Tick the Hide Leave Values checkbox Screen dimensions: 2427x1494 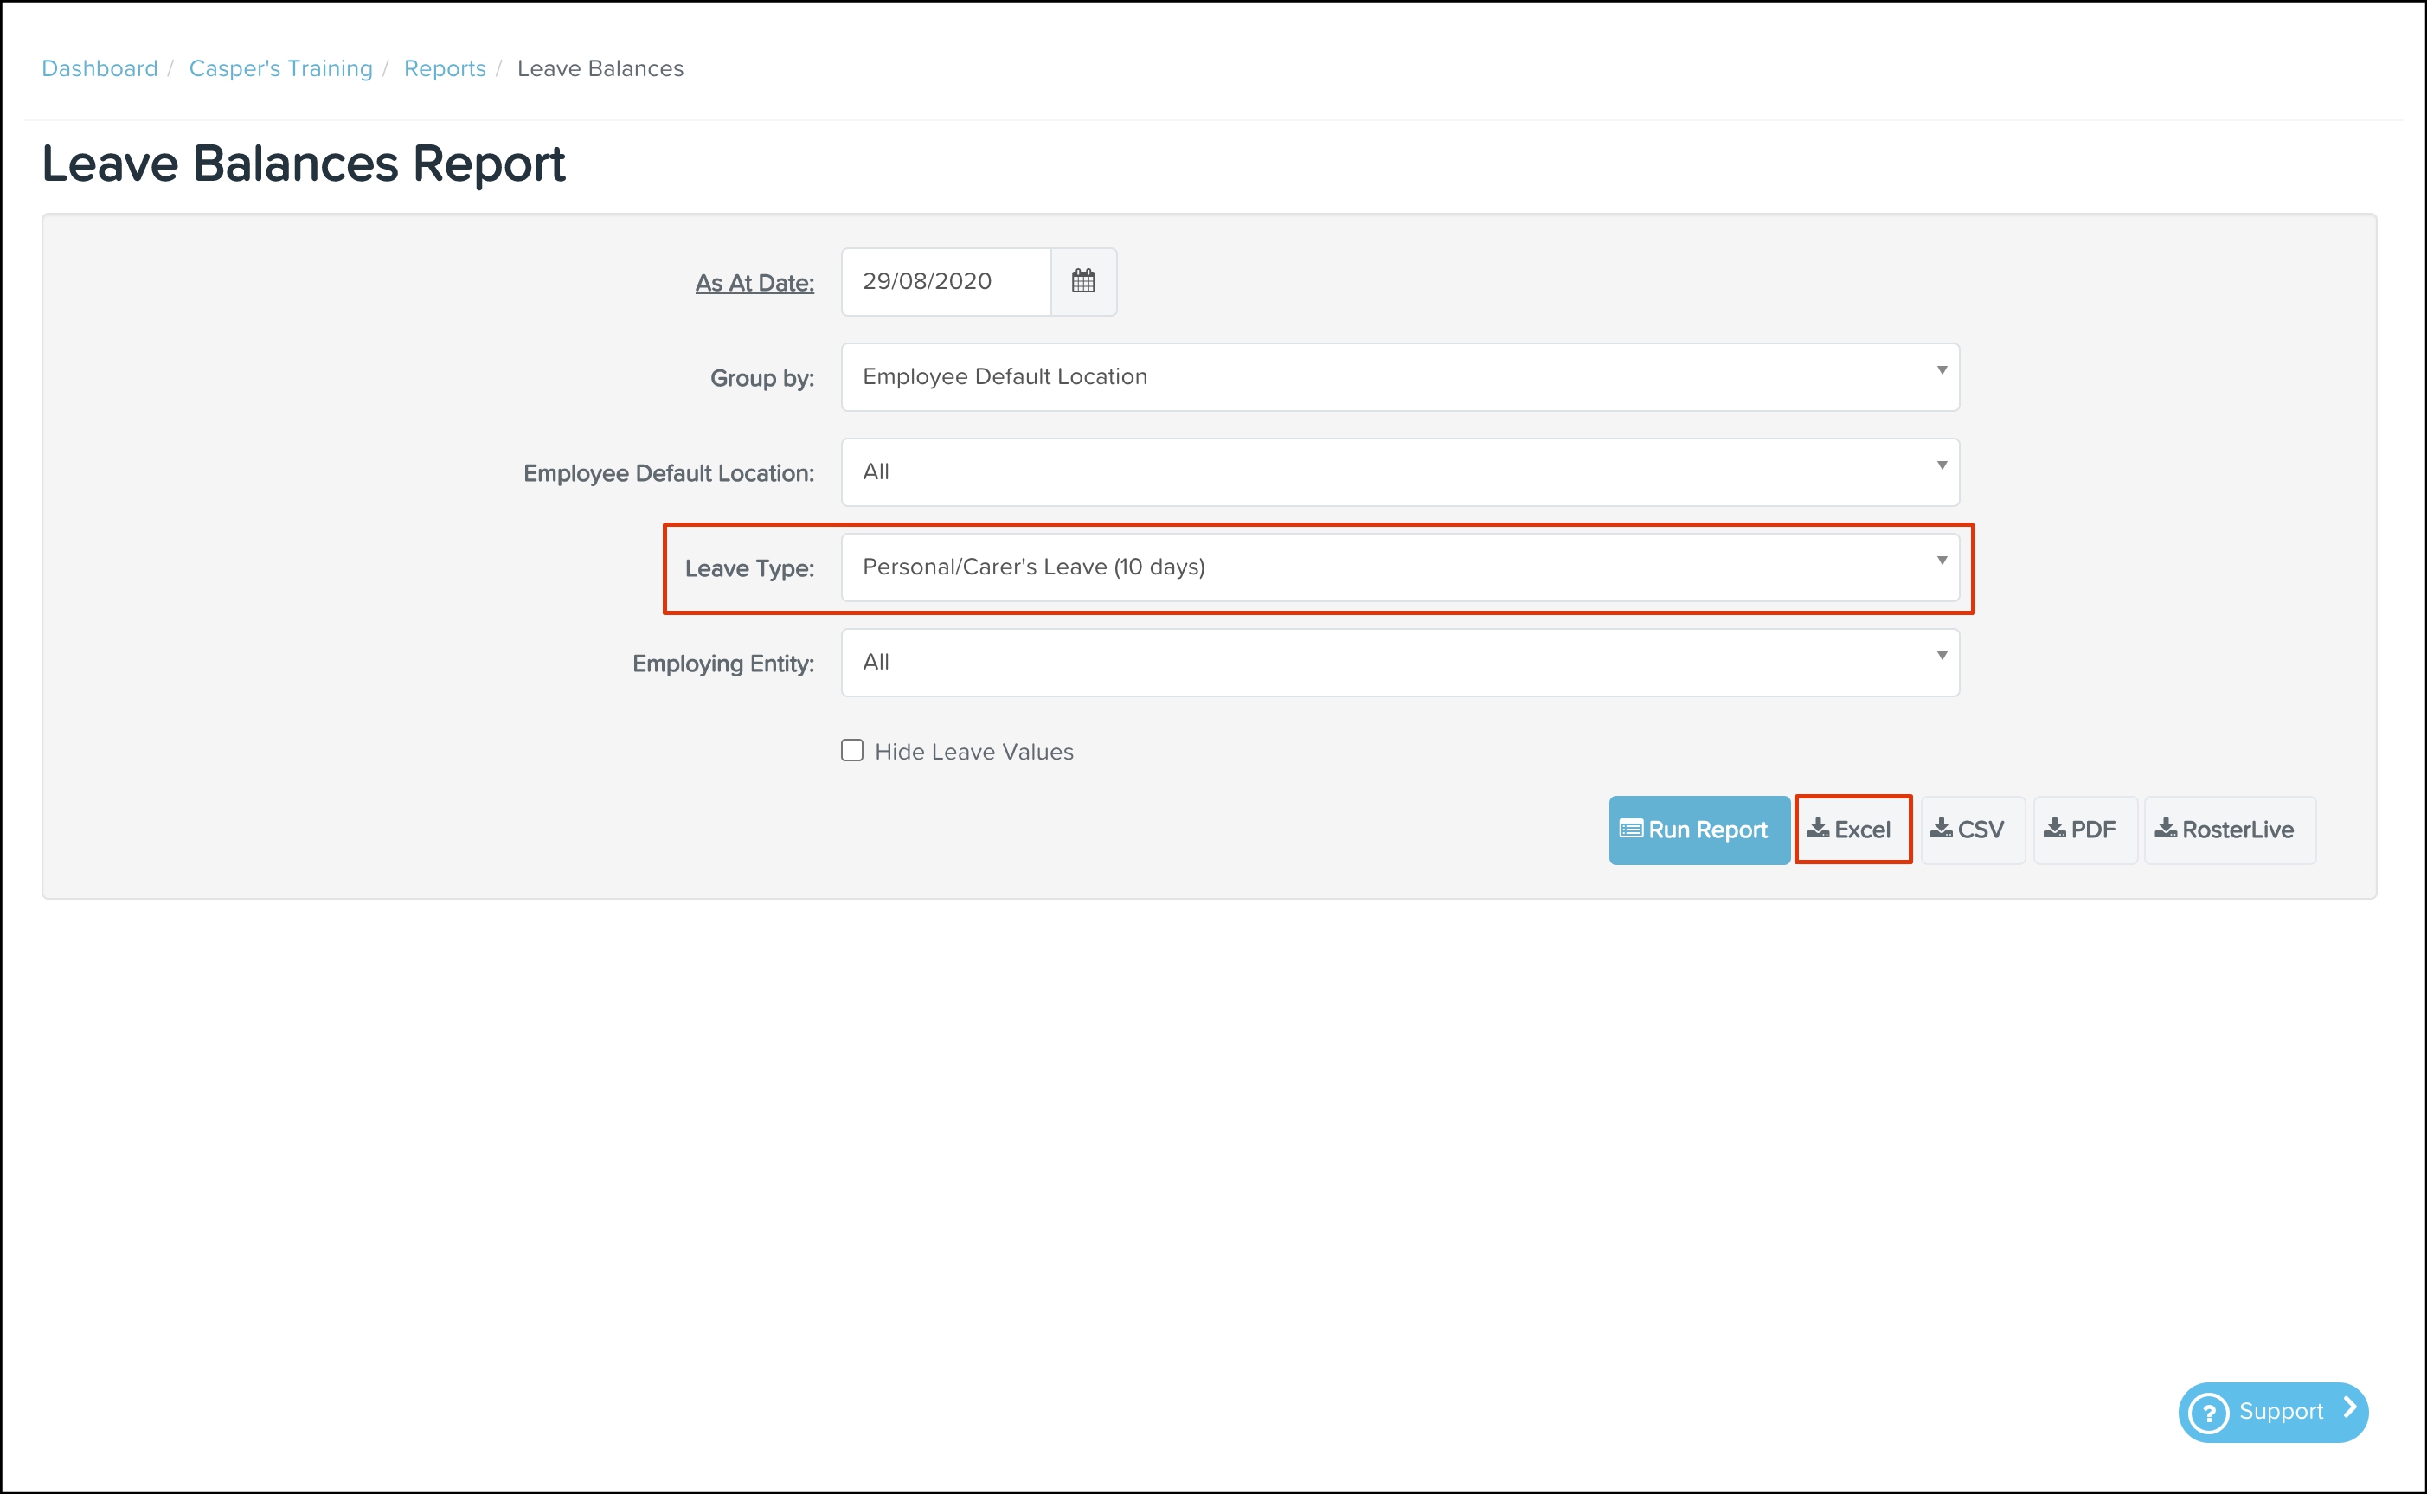(x=851, y=751)
